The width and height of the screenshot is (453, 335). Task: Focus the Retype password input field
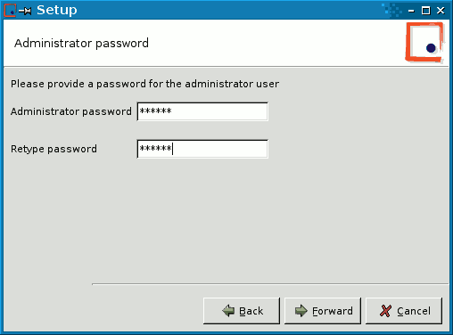(202, 149)
